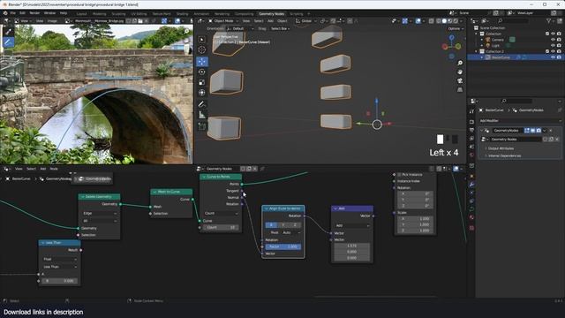Adjust the Factor slider on Align Euler node
Image resolution: width=565 pixels, height=318 pixels.
click(282, 246)
